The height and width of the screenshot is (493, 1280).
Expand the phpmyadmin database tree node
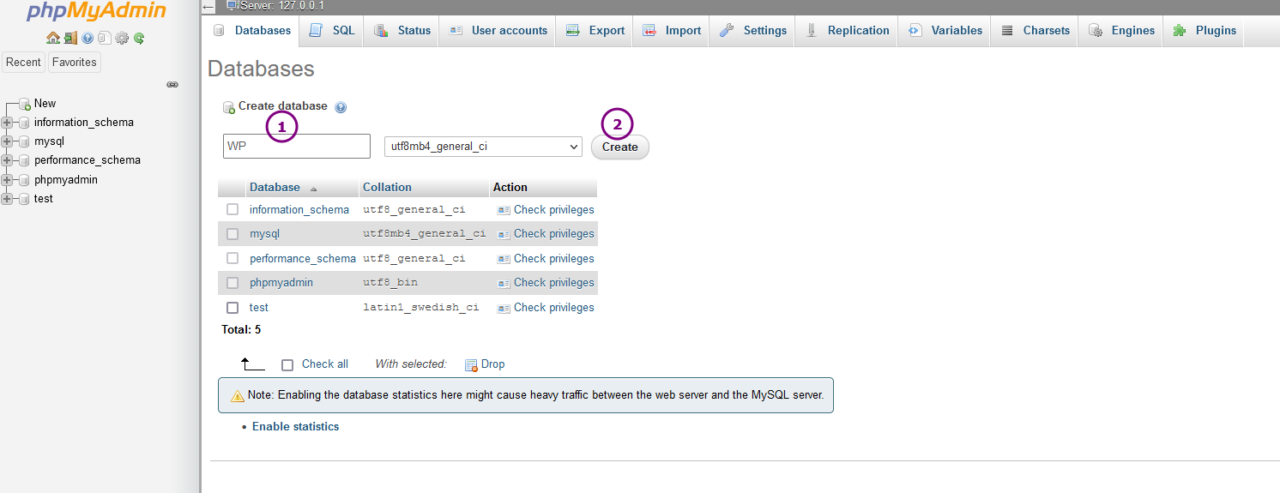9,180
